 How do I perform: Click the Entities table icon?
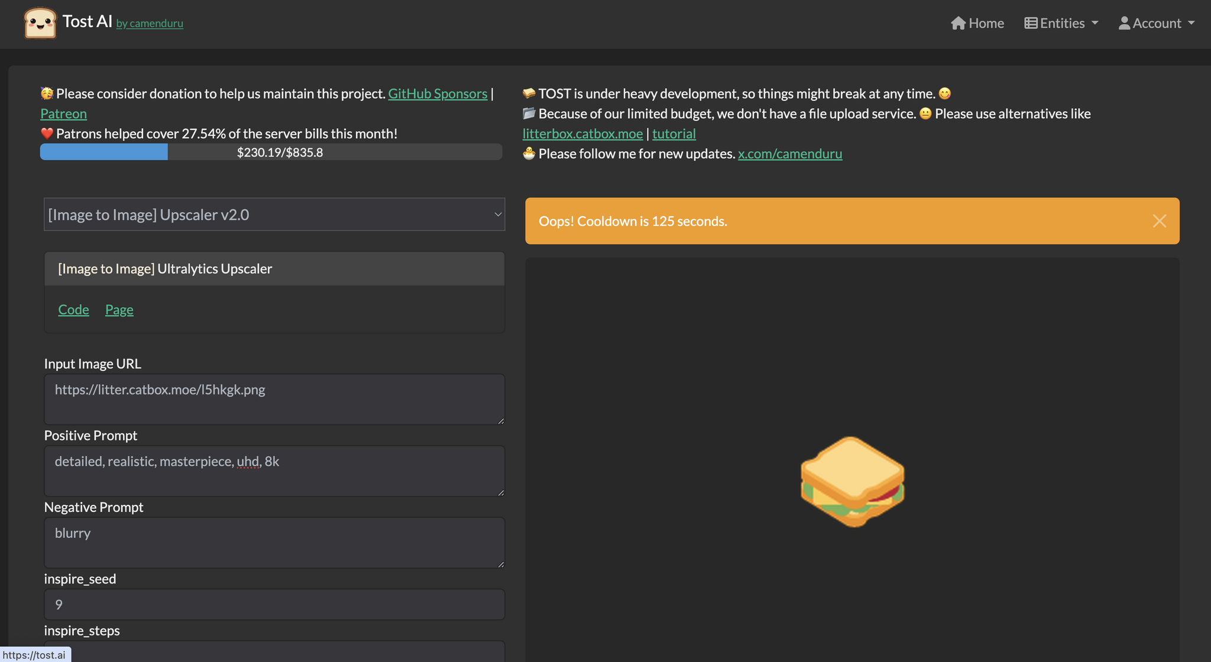1031,23
